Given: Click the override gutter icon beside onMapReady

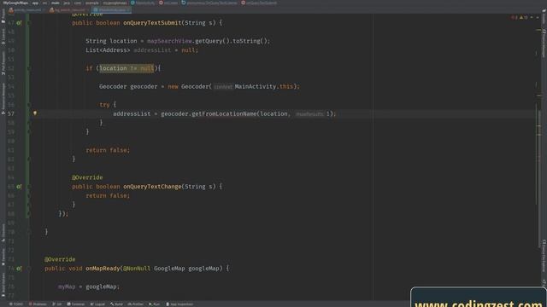Looking at the screenshot, I should click(19, 269).
